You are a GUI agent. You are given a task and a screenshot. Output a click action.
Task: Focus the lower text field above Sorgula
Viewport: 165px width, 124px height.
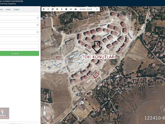[19, 46]
